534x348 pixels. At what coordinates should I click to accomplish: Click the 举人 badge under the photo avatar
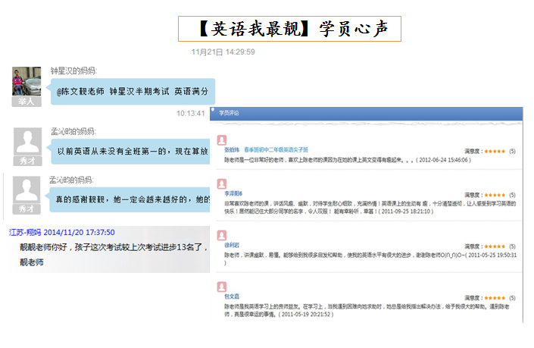27,100
